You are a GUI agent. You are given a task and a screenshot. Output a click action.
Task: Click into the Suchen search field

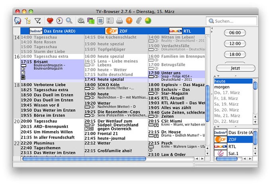coord(232,21)
